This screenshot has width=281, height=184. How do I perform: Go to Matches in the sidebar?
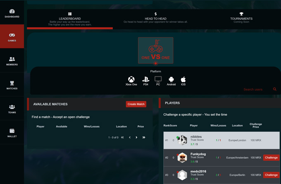pos(12,84)
